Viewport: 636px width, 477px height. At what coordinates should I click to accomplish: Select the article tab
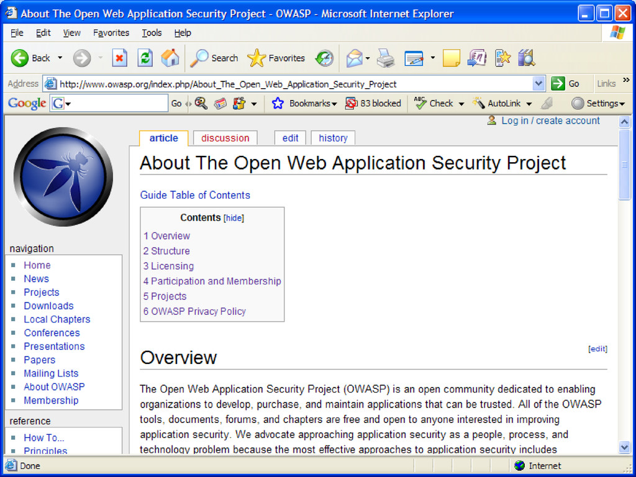163,138
